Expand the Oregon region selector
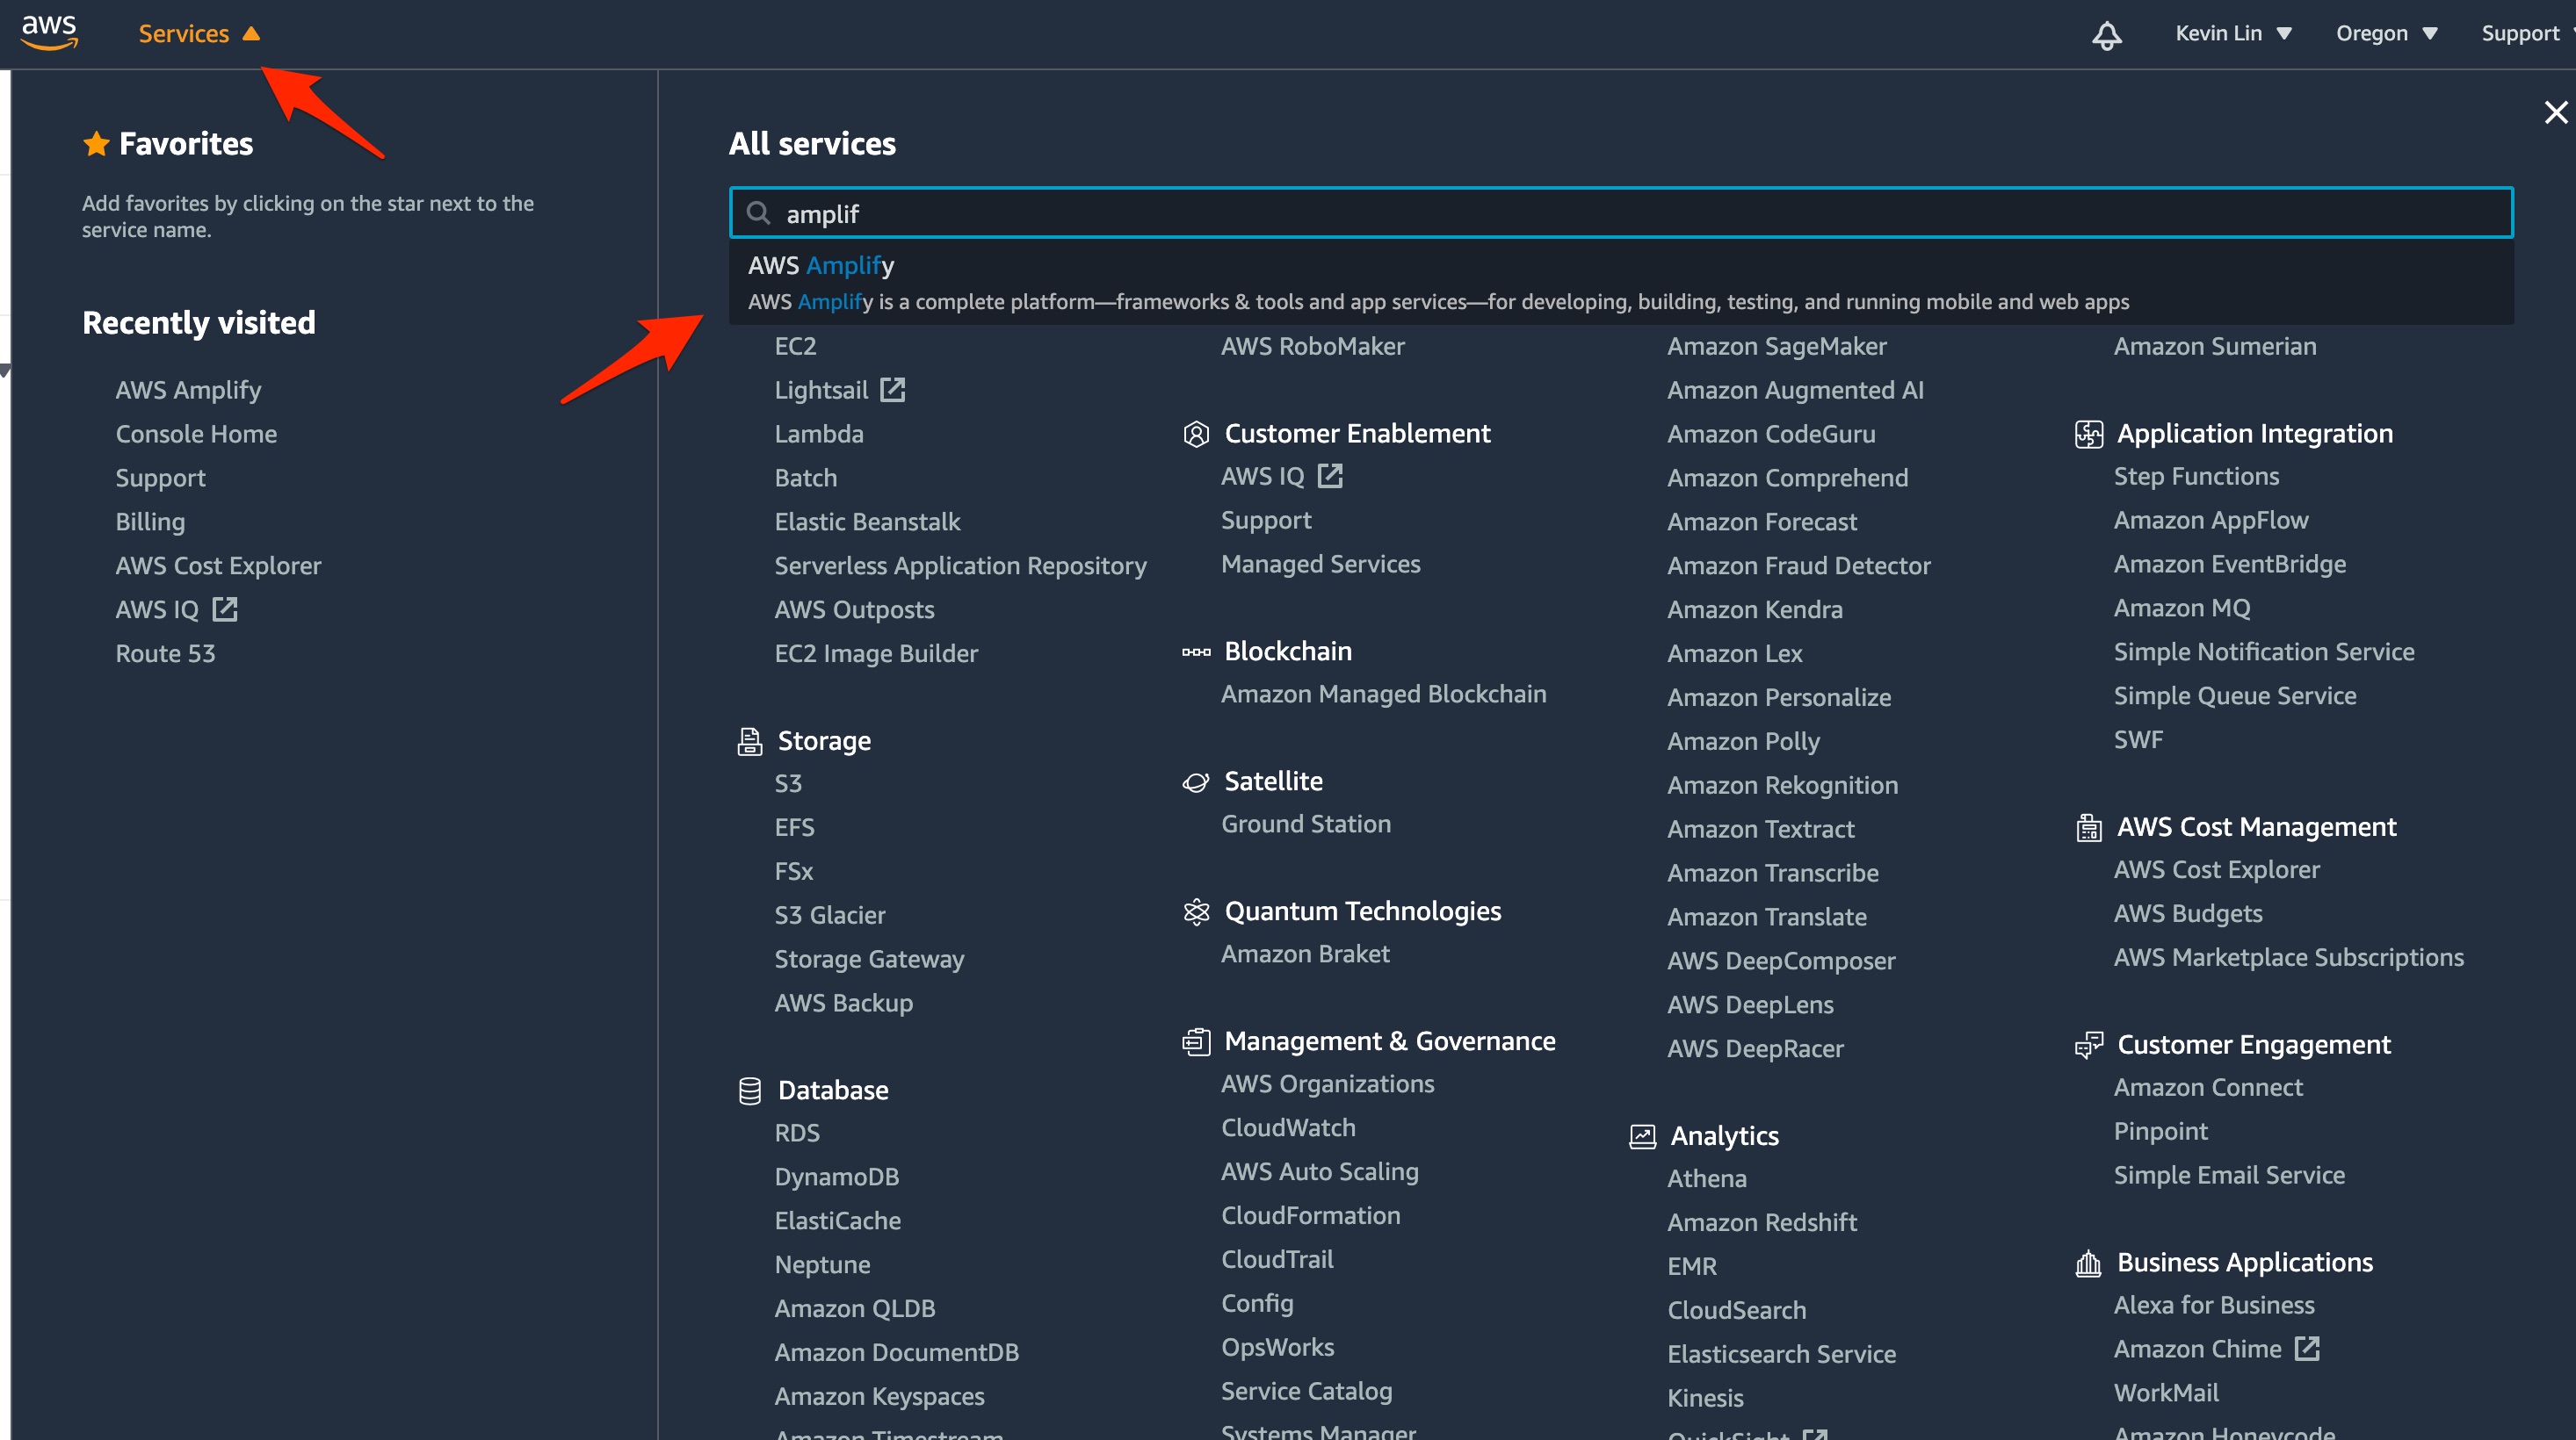Image resolution: width=2576 pixels, height=1440 pixels. pyautogui.click(x=2386, y=34)
